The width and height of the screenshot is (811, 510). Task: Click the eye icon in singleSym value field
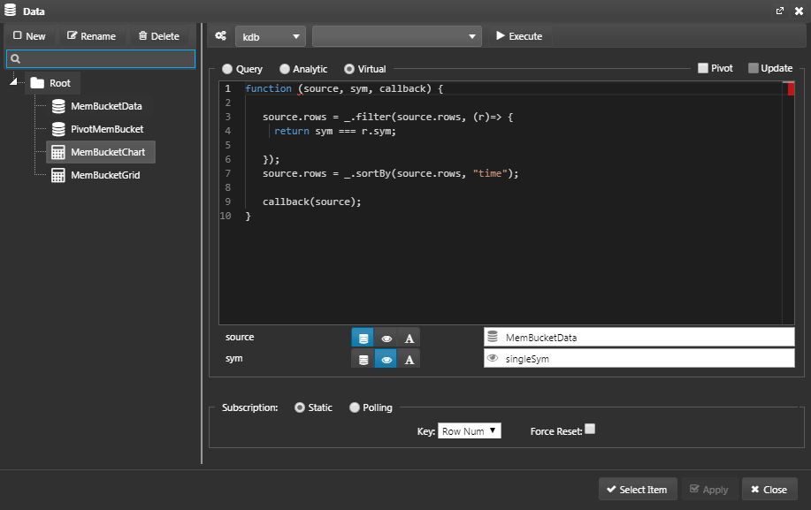(x=493, y=358)
